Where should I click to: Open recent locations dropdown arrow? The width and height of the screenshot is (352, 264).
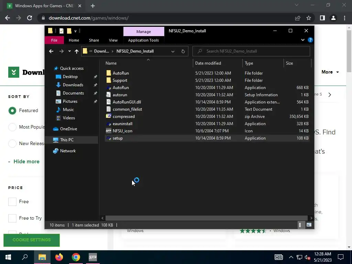click(69, 51)
